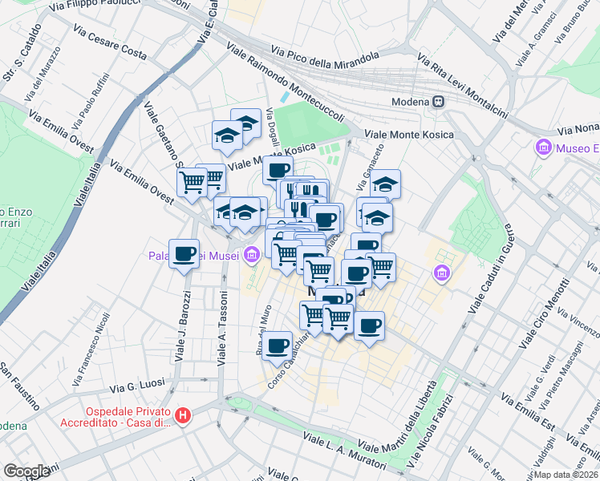Select the Viale Martiri della Libertà label
This screenshot has height=481, width=600.
(x=398, y=417)
